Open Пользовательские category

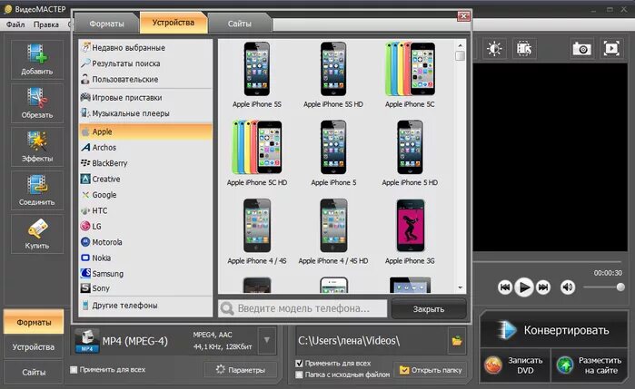click(145, 79)
